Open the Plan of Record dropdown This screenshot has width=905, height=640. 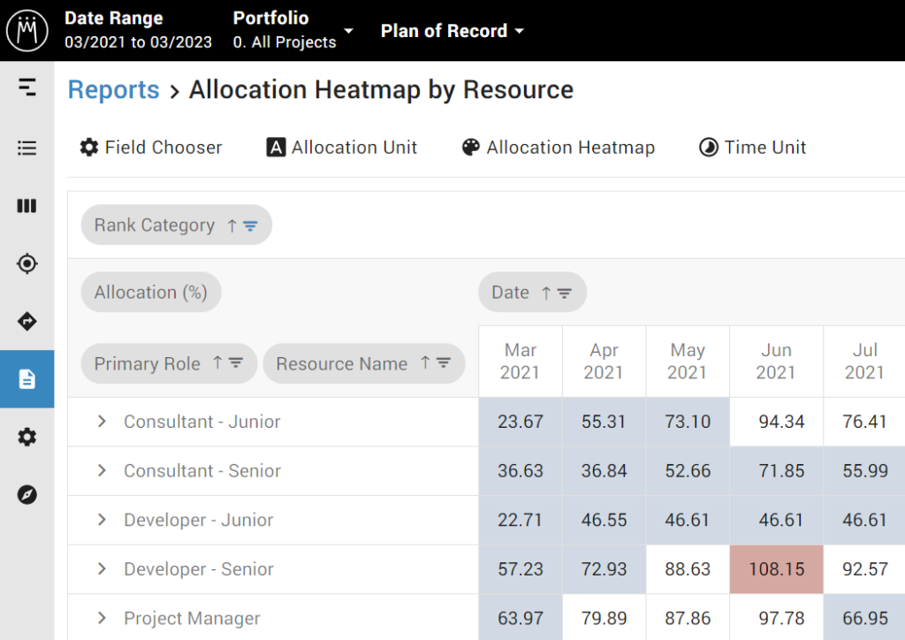pos(452,31)
